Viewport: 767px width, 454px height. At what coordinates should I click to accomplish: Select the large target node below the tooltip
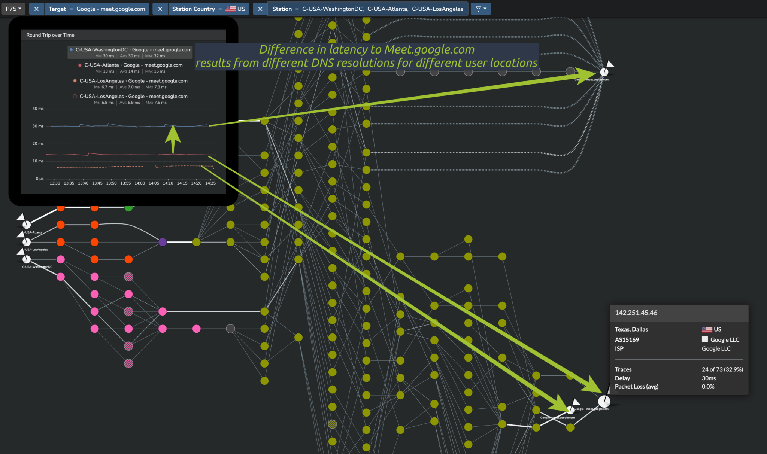[x=604, y=401]
